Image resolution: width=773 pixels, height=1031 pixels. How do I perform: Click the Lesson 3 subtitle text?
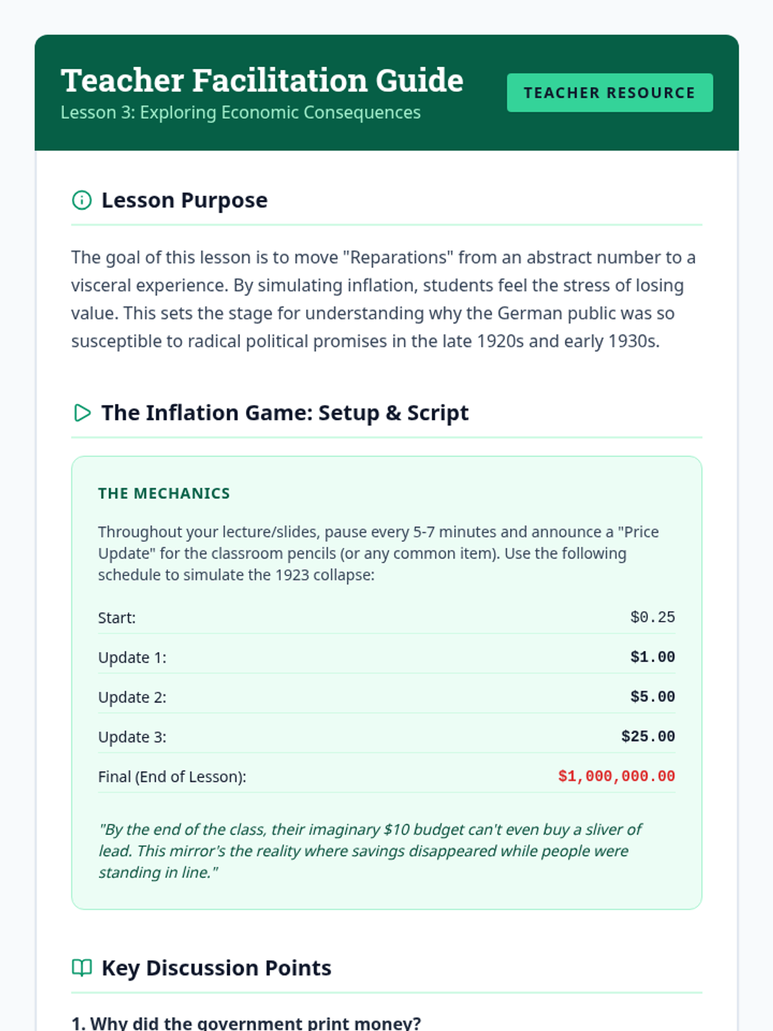point(240,113)
